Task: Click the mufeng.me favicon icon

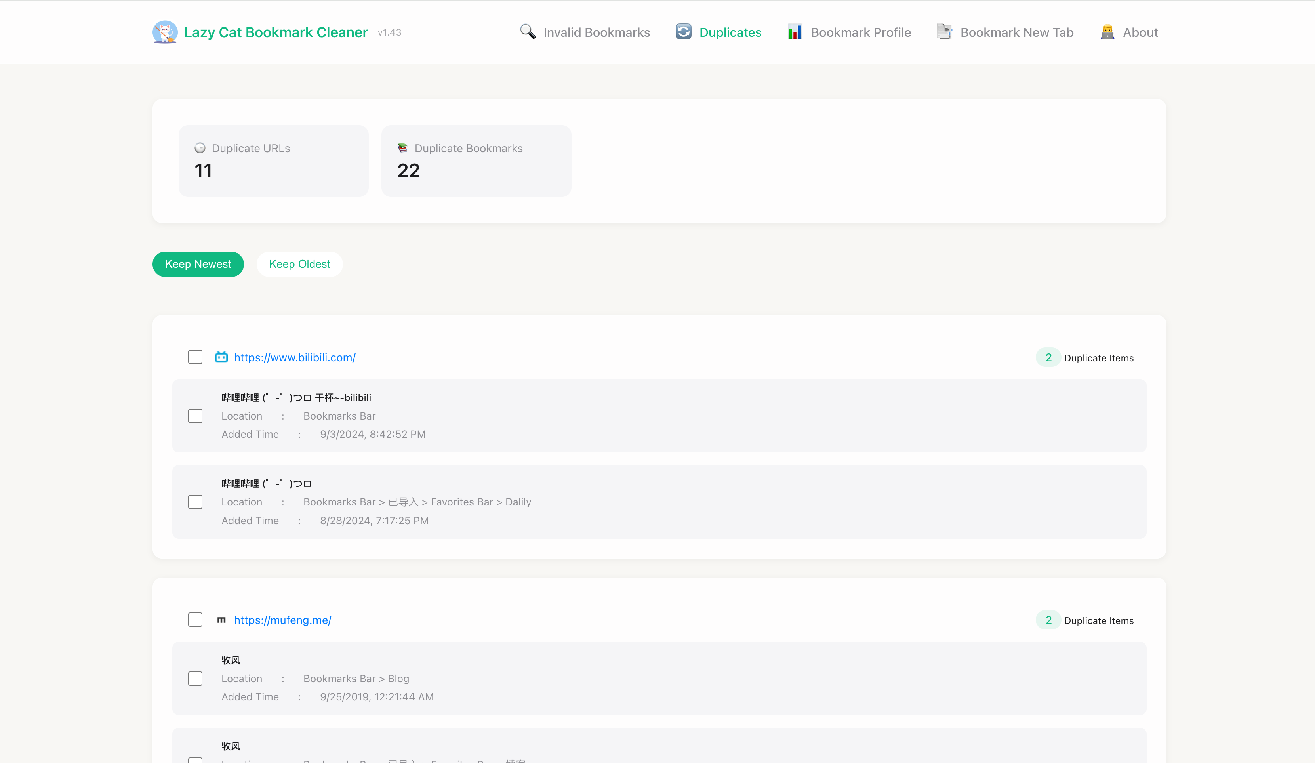Action: point(221,620)
